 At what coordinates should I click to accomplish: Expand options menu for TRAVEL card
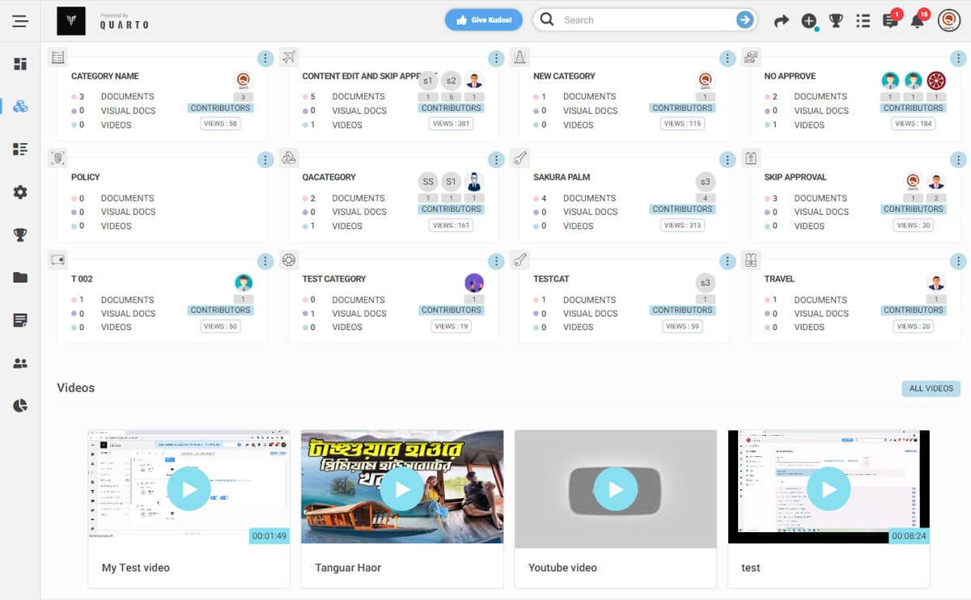pos(958,261)
